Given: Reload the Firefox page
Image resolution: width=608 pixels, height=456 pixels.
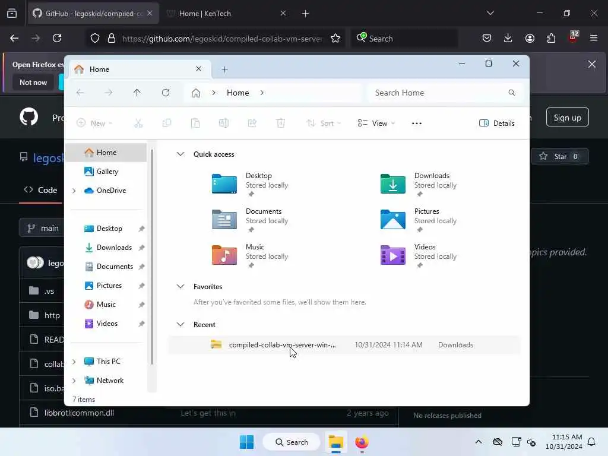Looking at the screenshot, I should (x=57, y=38).
